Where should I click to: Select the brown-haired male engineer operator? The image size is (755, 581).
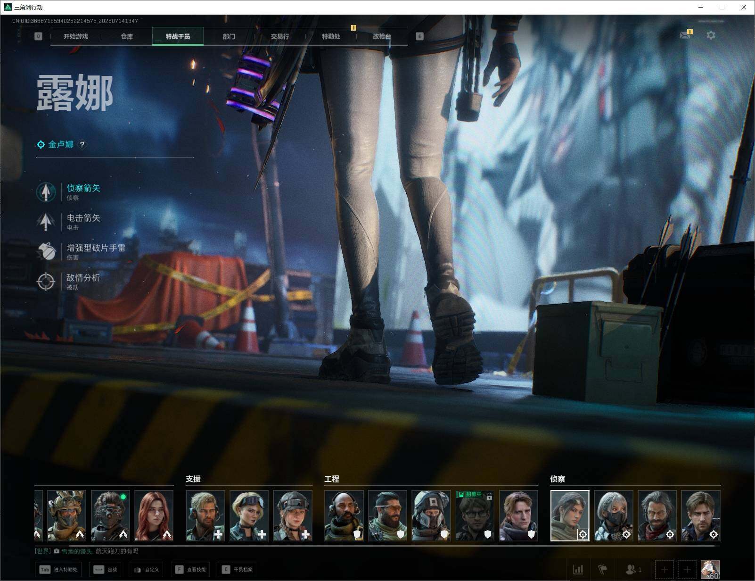[518, 515]
